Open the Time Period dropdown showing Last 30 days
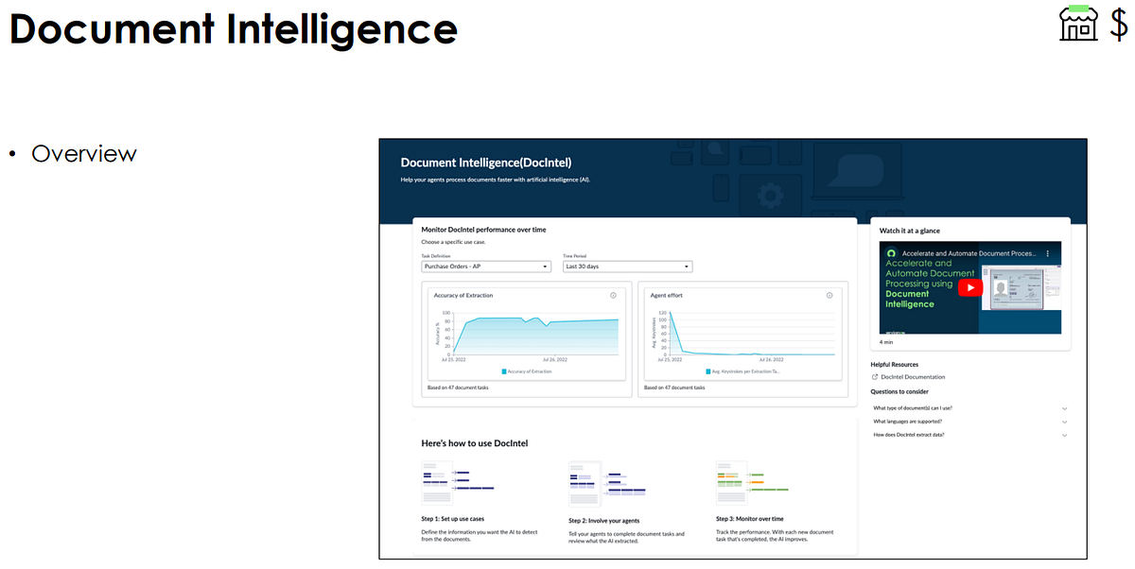 click(627, 266)
